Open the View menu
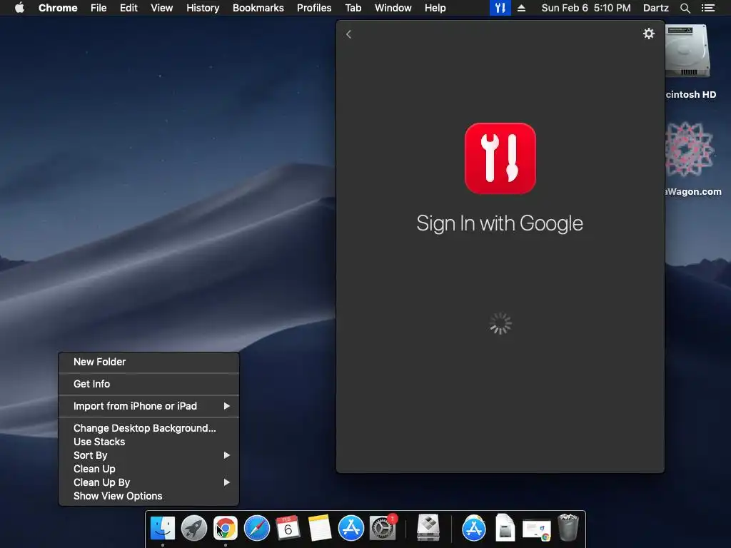 click(162, 8)
